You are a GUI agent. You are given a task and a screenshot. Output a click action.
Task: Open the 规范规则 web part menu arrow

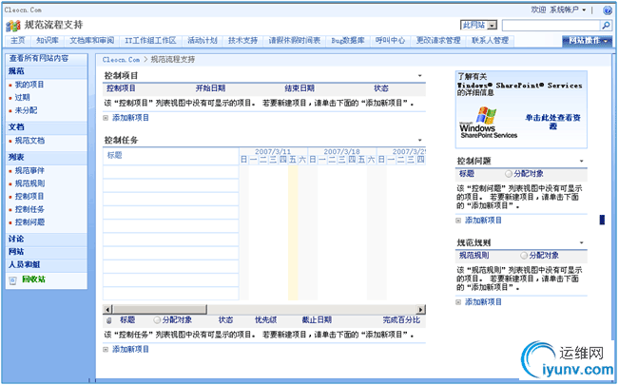(582, 242)
